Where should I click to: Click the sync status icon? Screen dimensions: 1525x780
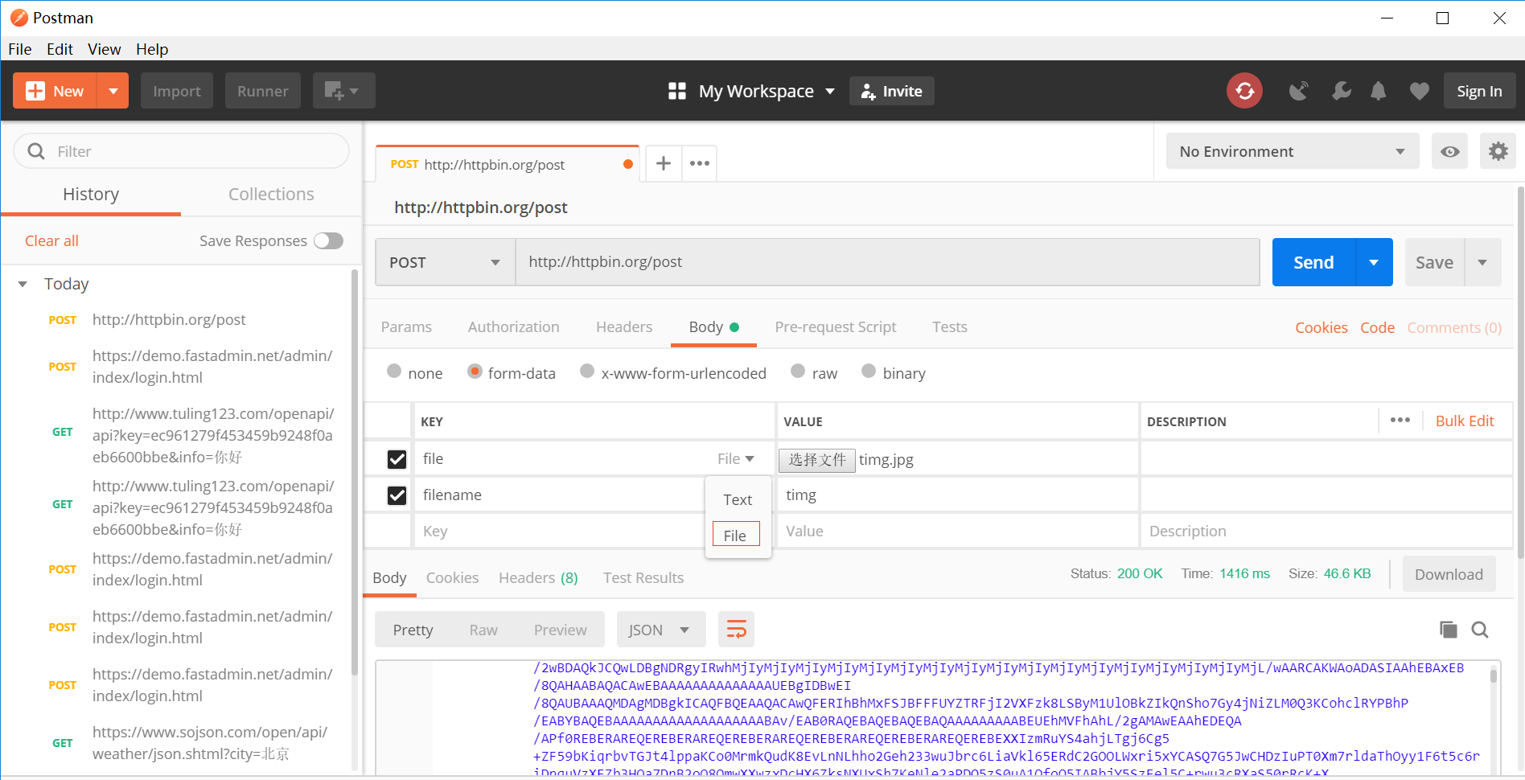pos(1244,91)
